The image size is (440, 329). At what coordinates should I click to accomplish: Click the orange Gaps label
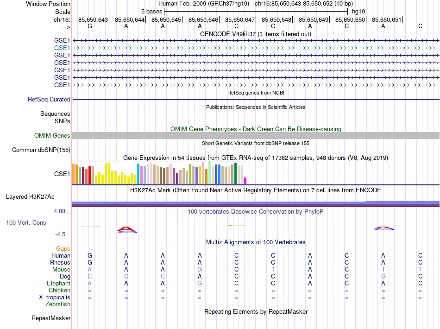(63, 248)
